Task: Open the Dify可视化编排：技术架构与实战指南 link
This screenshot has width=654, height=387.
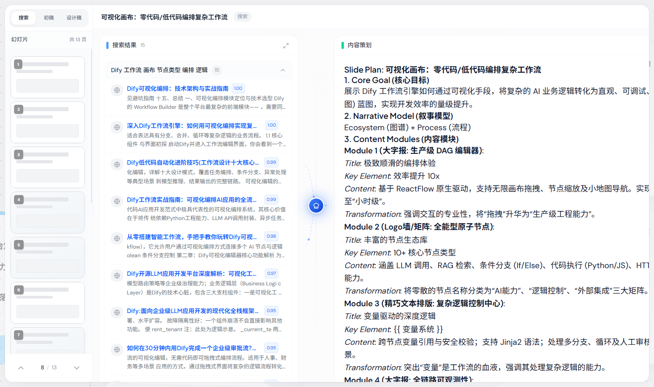Action: (x=178, y=88)
